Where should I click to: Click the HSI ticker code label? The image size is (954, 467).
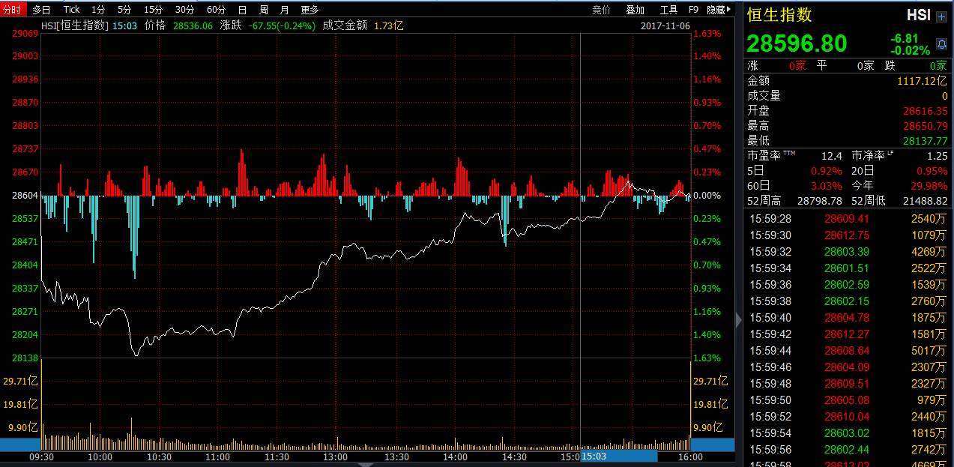click(x=918, y=16)
